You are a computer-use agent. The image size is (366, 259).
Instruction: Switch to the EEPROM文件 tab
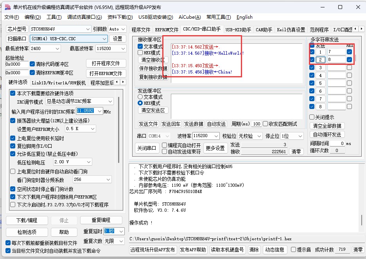click(x=167, y=30)
